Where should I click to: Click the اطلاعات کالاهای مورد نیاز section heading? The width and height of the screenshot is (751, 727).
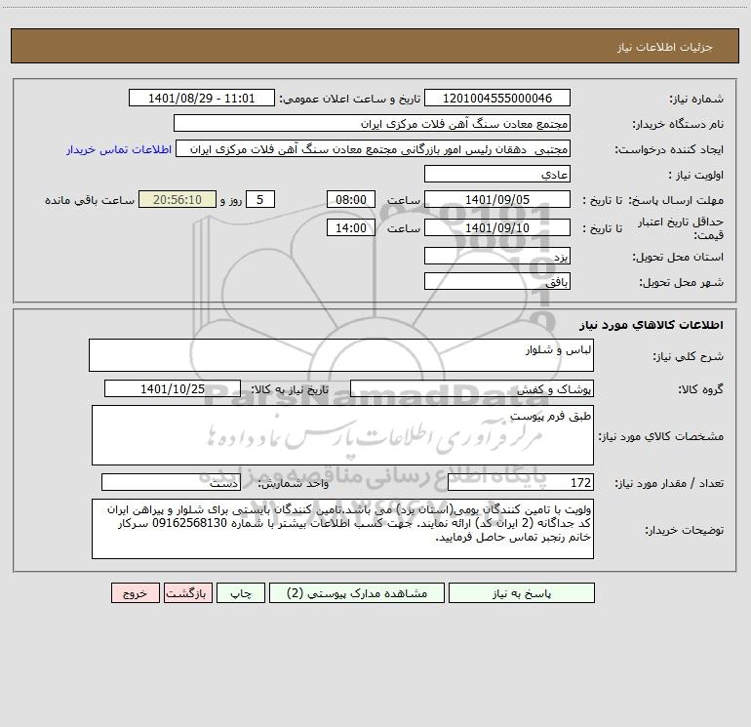pyautogui.click(x=652, y=325)
